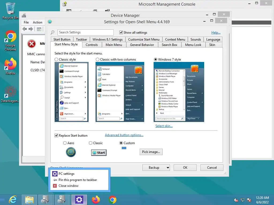Image resolution: width=274 pixels, height=205 pixels.
Task: Open Menu Look tab
Action: pyautogui.click(x=193, y=45)
